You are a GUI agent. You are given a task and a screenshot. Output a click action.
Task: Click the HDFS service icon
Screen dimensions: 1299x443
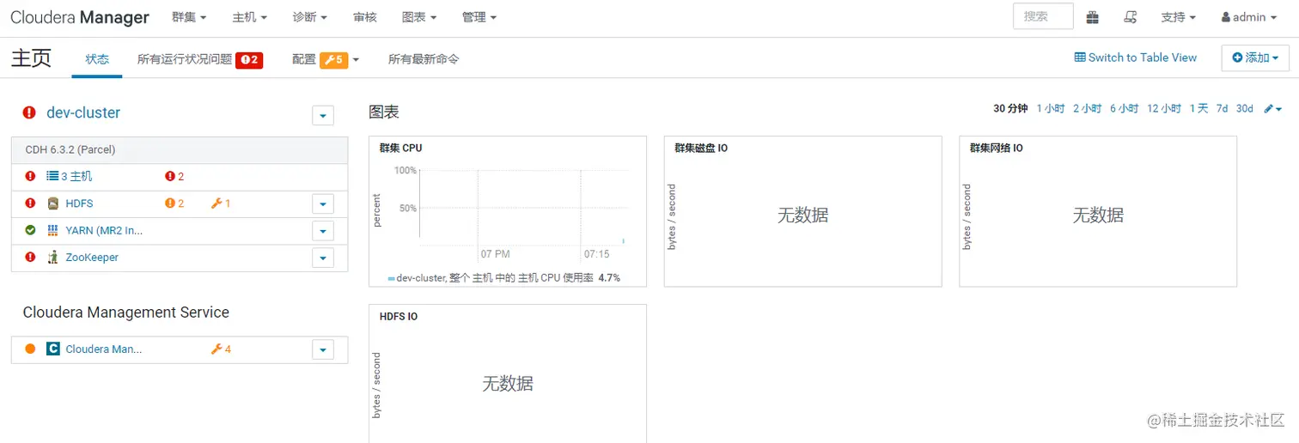pyautogui.click(x=53, y=203)
